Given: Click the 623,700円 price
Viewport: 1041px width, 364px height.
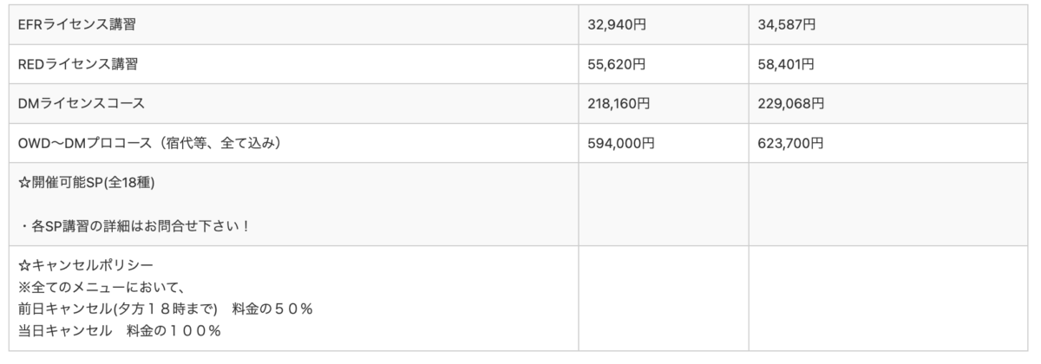Looking at the screenshot, I should pos(791,143).
